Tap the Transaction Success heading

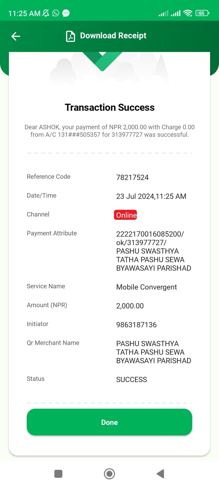[109, 107]
